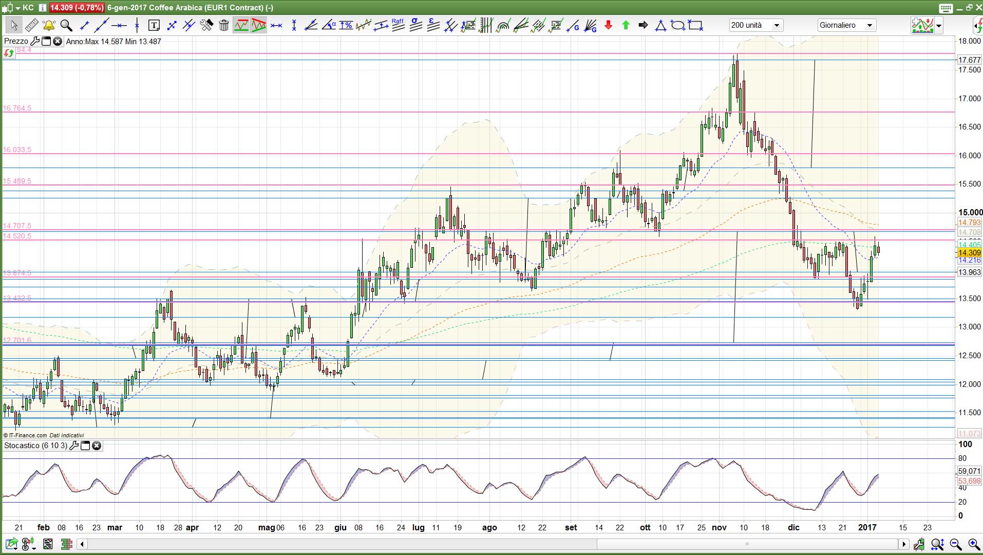983x555 pixels.
Task: Click the Prezzo panel label
Action: click(16, 41)
